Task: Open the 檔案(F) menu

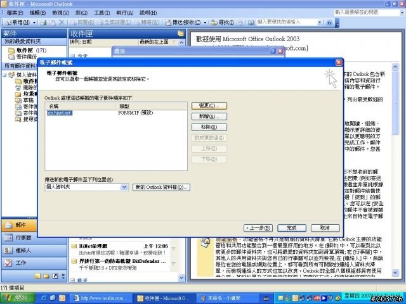Action: 15,13
